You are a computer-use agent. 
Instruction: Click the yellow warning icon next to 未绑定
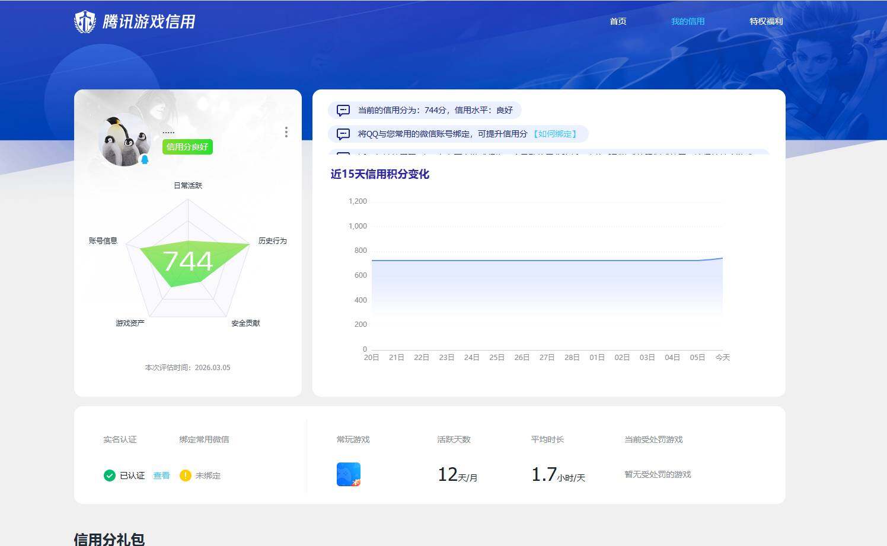tap(185, 475)
